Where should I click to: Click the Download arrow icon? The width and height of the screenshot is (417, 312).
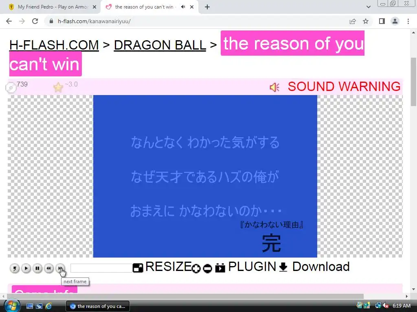(x=283, y=267)
